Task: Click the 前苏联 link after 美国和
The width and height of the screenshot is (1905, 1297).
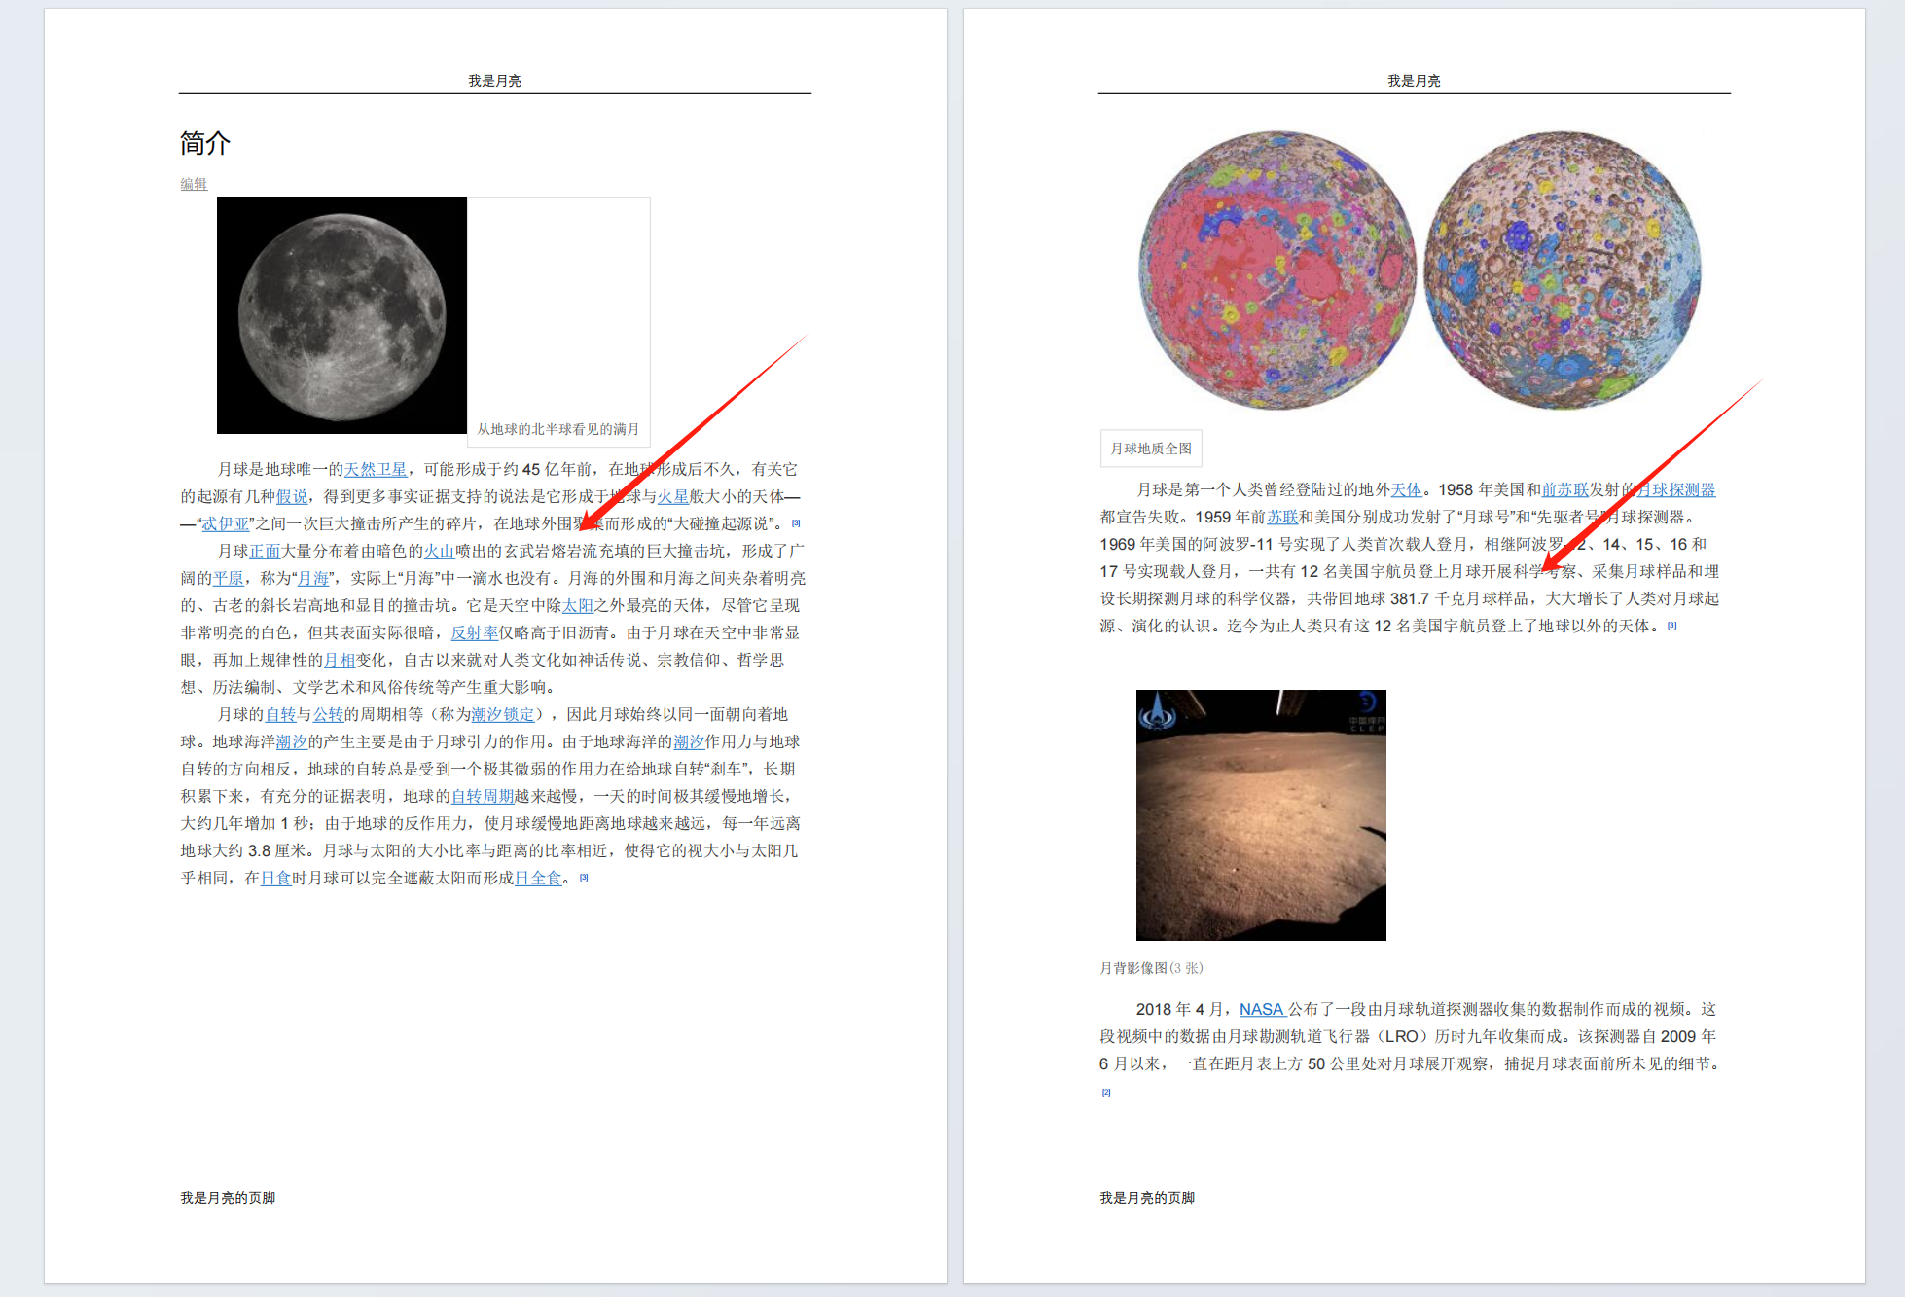Action: click(x=1565, y=489)
